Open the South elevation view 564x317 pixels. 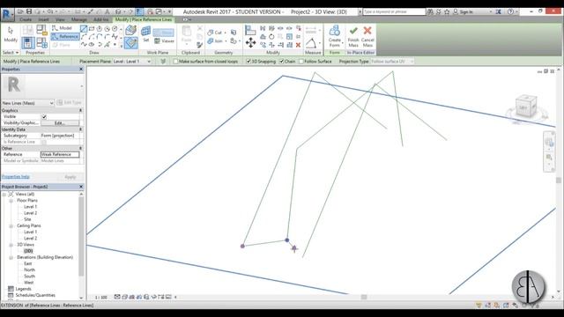(29, 276)
